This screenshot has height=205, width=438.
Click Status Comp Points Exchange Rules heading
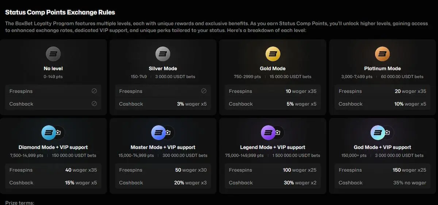click(60, 12)
